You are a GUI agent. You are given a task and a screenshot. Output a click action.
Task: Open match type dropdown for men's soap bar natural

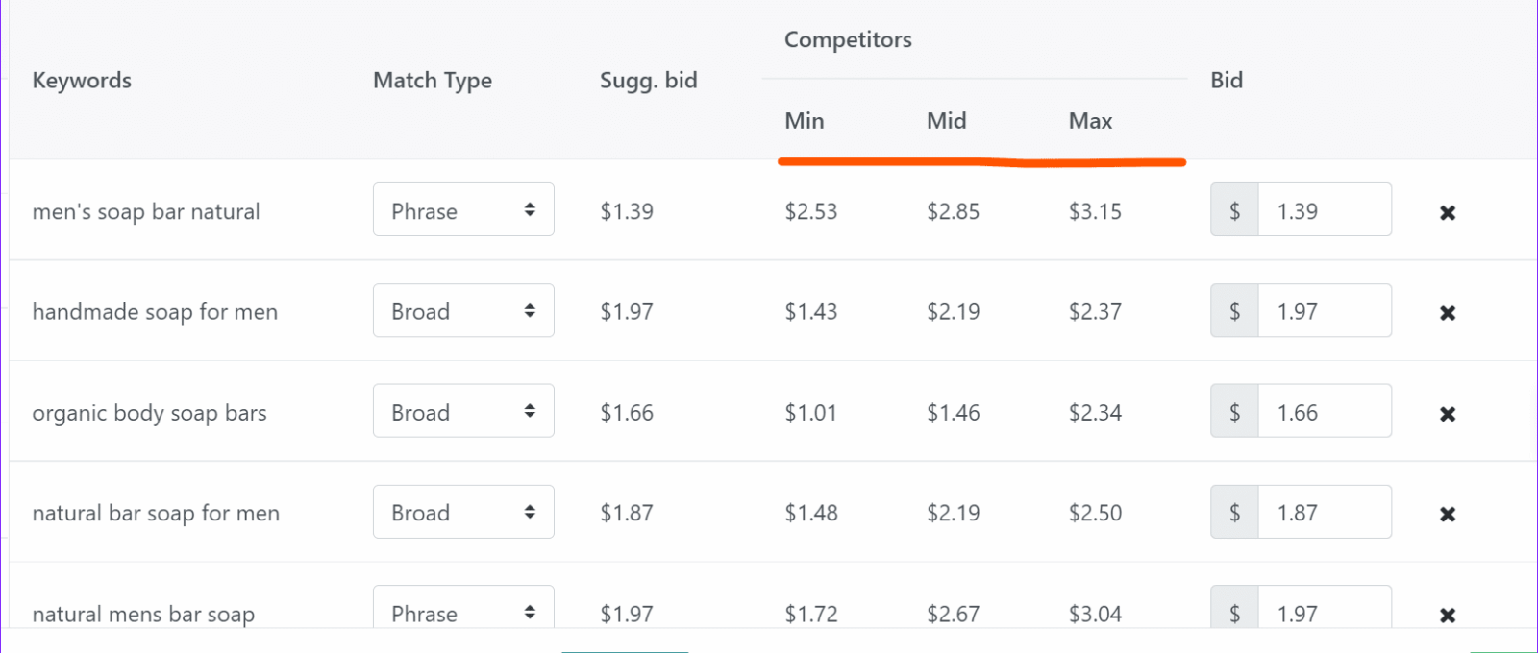pos(463,209)
